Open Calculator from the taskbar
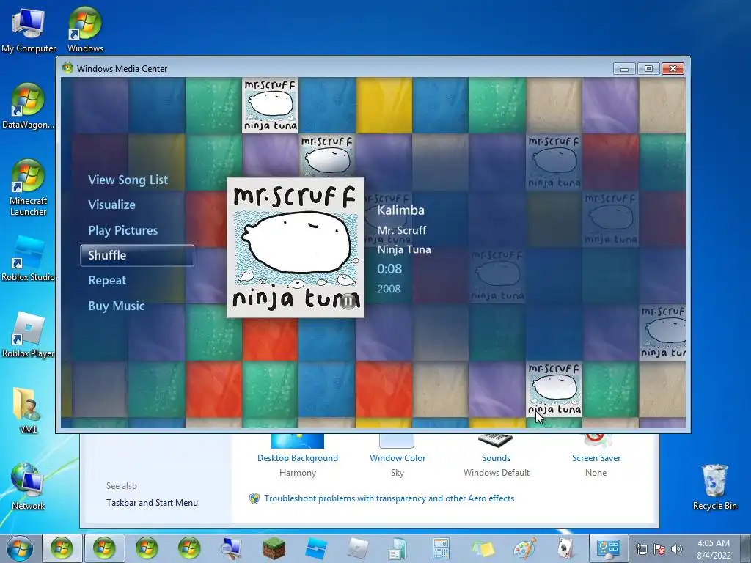Viewport: 751px width, 563px height. [x=441, y=548]
